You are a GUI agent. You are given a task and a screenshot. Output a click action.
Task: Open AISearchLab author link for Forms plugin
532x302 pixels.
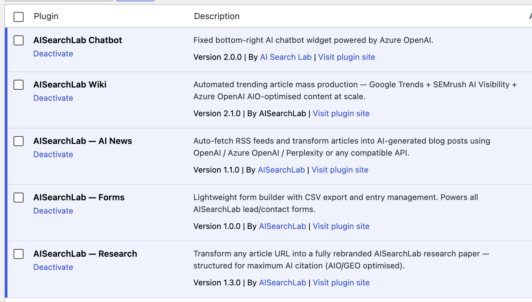282,226
